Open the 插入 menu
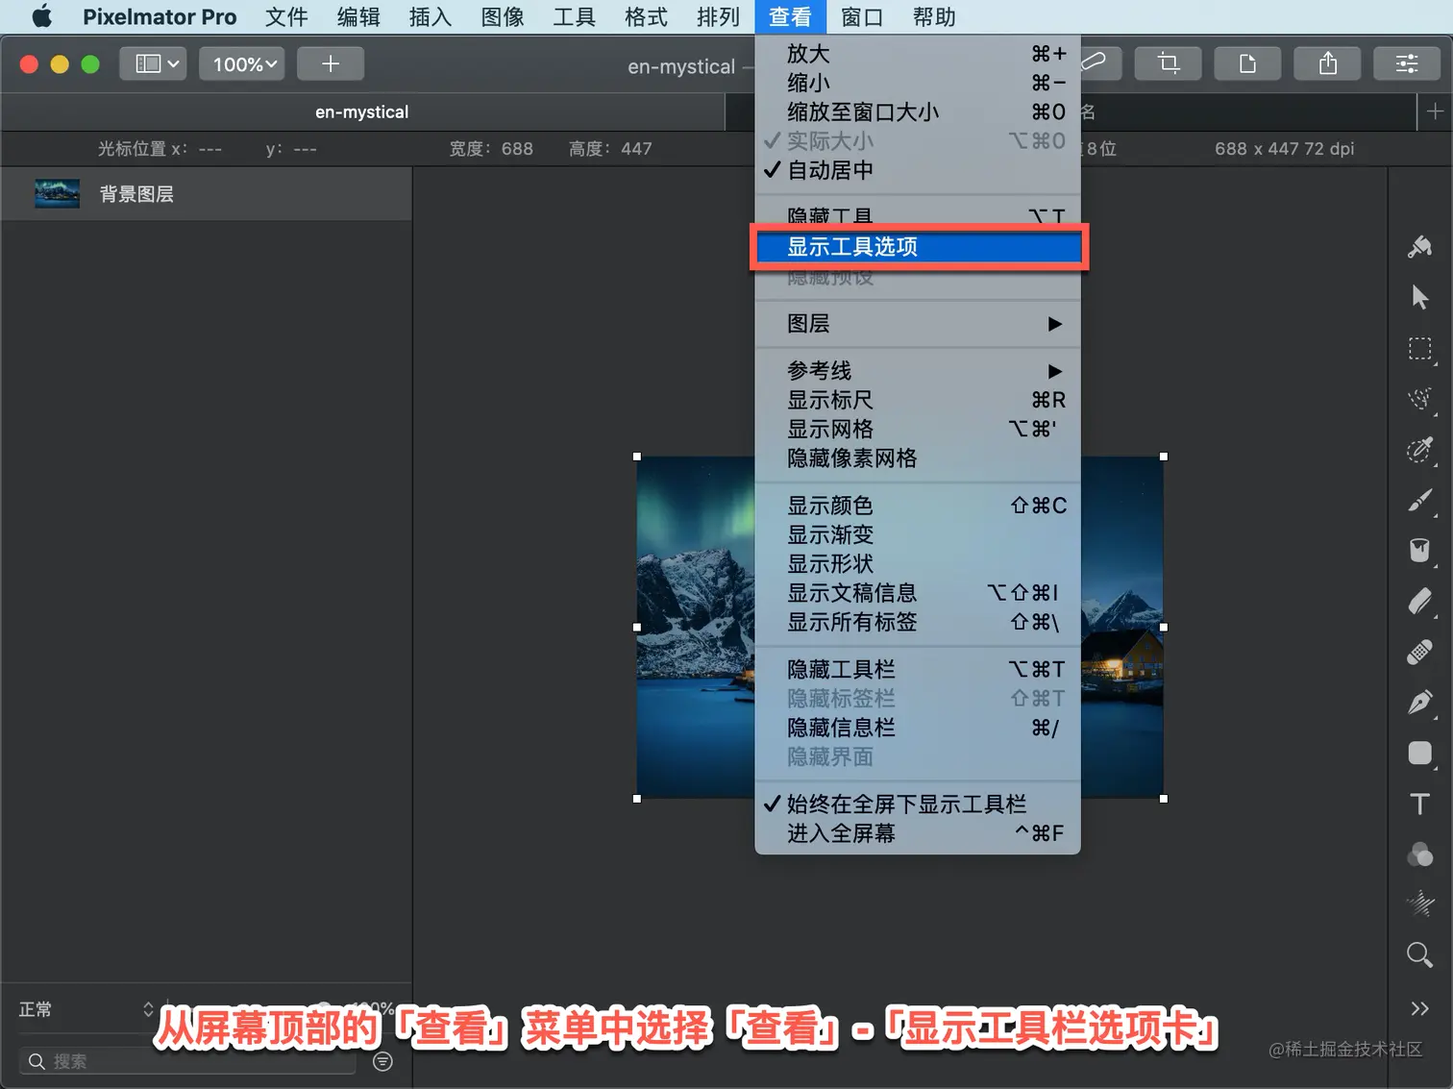 (x=431, y=16)
